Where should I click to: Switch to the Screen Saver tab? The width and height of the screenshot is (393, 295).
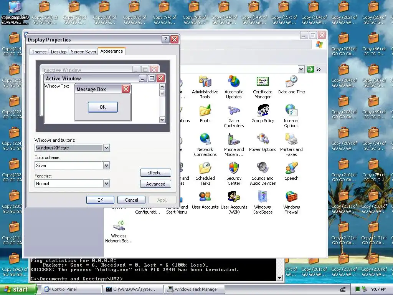(x=83, y=52)
